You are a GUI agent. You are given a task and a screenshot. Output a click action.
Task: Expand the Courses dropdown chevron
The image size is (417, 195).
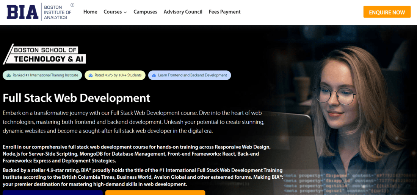click(x=125, y=12)
